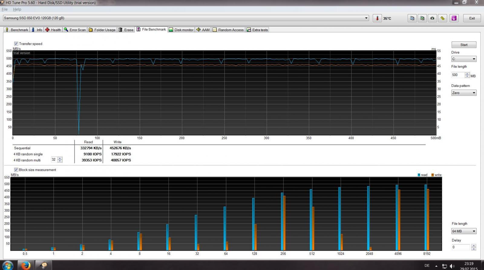Click the copy text to clipboard icon

(412, 18)
